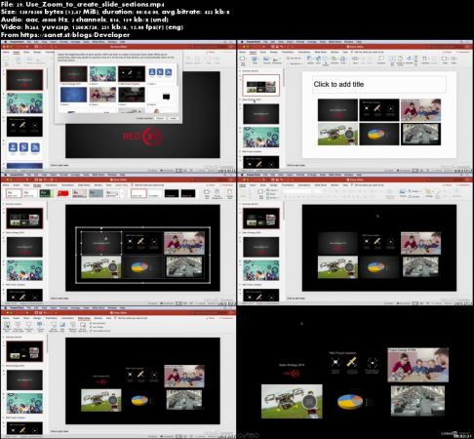Select summary-zoom slide thumbnail in 'Click to add title' frame

pos(260,86)
